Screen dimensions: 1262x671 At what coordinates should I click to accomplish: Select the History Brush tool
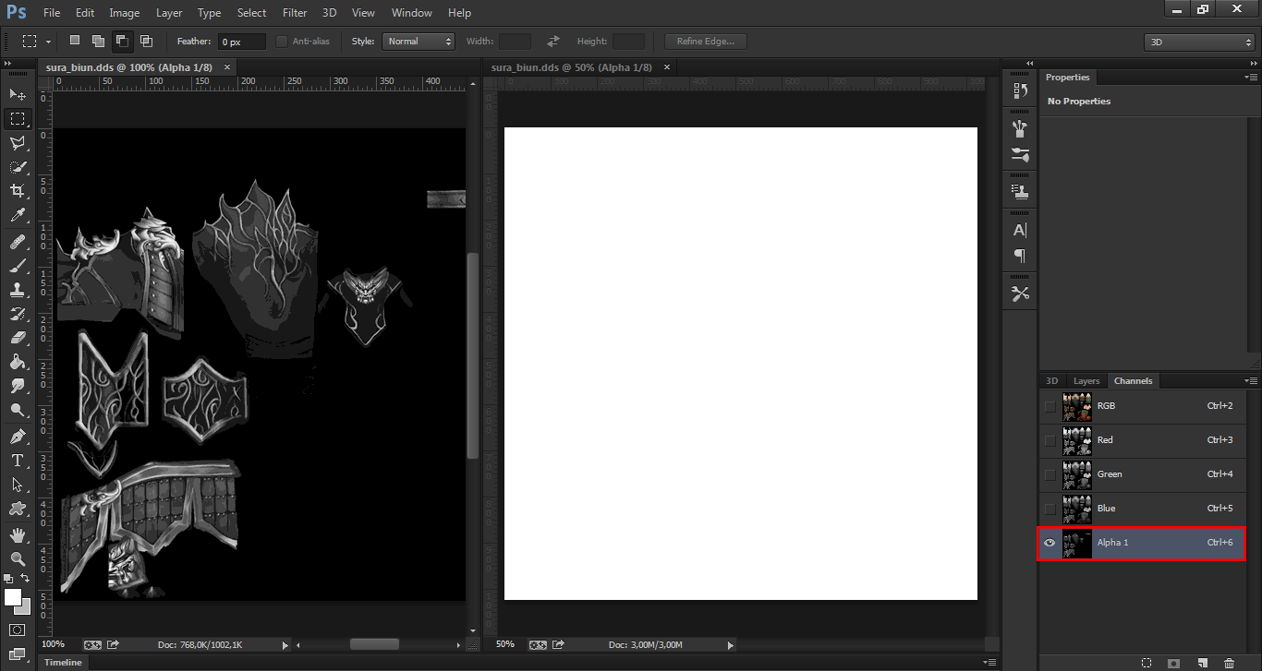point(18,314)
